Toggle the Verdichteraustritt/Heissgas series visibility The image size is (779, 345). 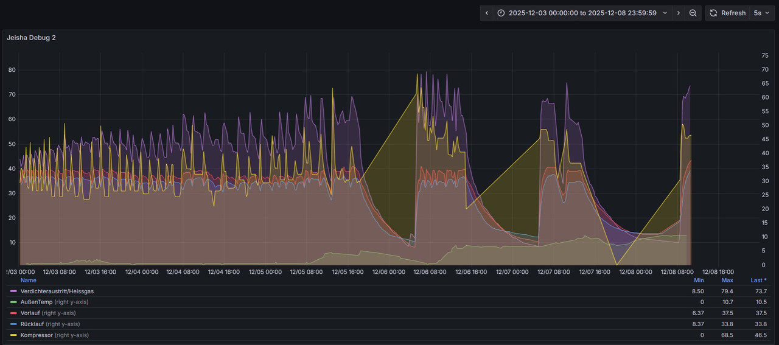(x=57, y=291)
